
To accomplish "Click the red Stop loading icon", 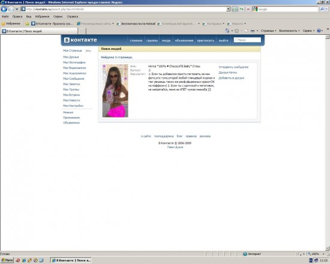I will point(248,9).
